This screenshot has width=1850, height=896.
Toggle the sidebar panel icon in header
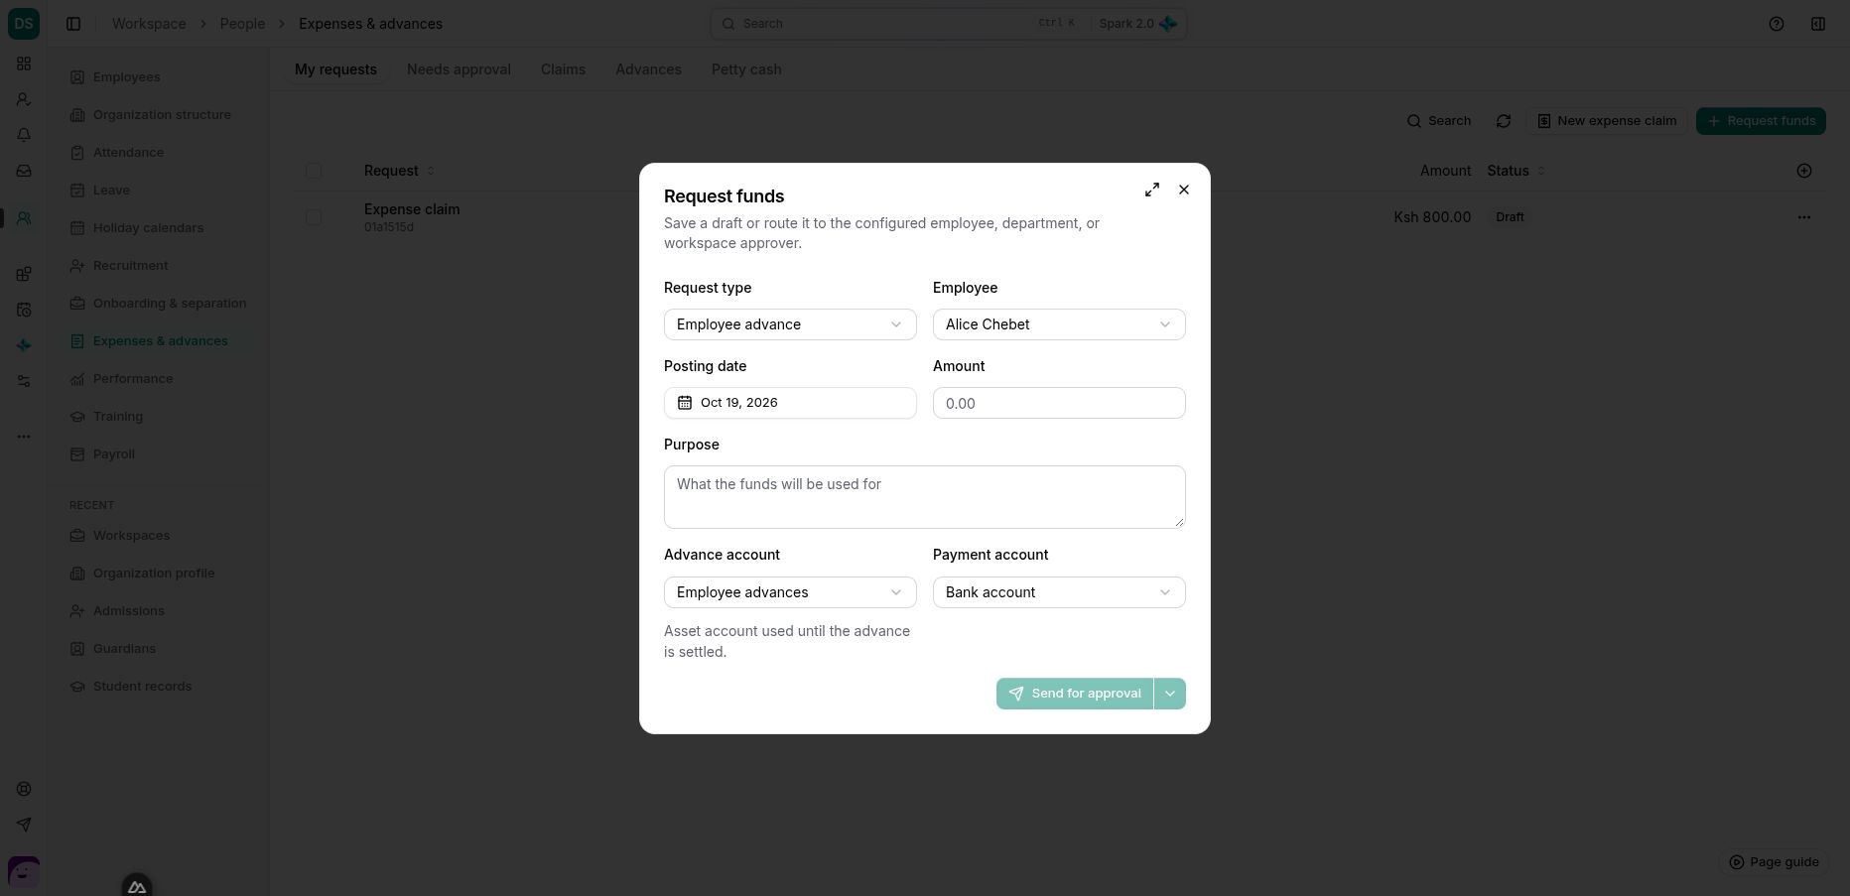pos(73,24)
